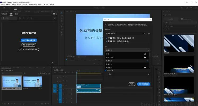Screen dimensions: 198x106
Task: Open three-dot menu beside caption preset dropdown
Action: click(149, 33)
